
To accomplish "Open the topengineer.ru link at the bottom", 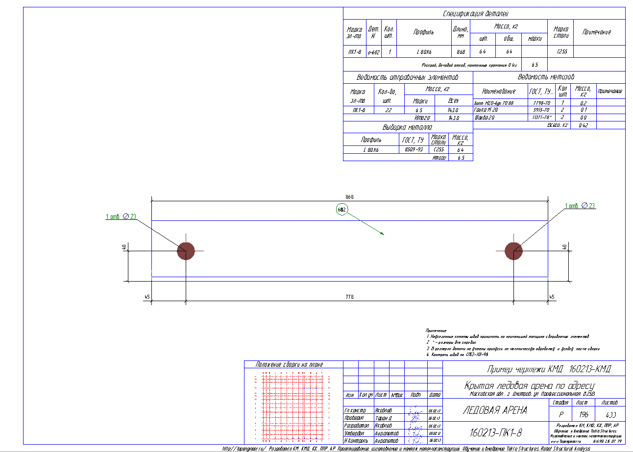I will pyautogui.click(x=244, y=449).
